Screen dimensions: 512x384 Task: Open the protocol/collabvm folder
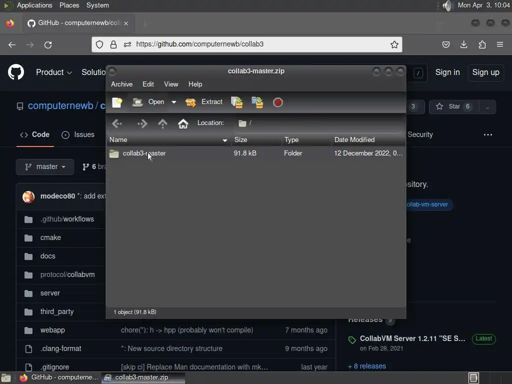pyautogui.click(x=67, y=274)
